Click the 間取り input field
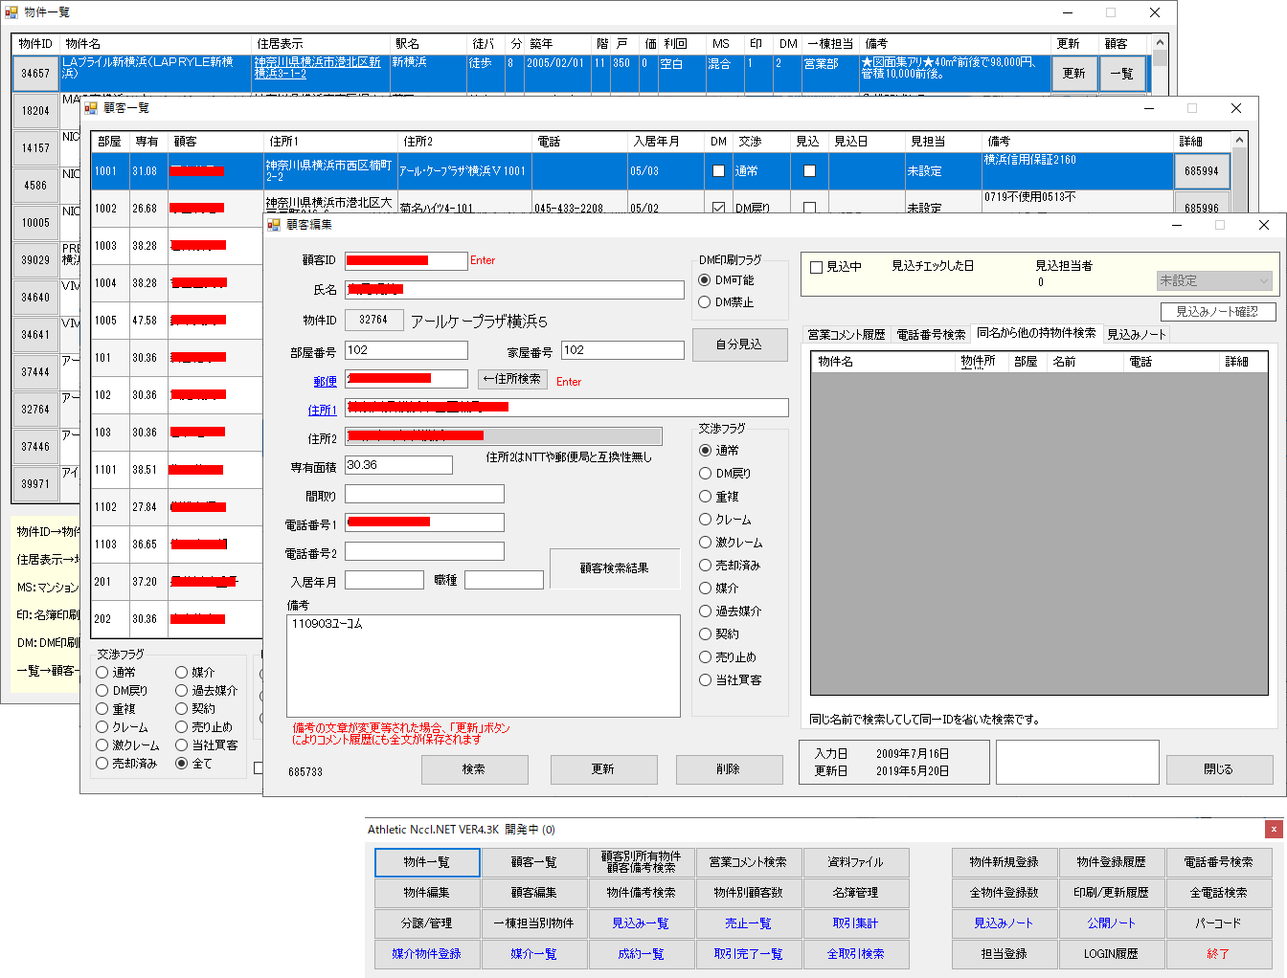The width and height of the screenshot is (1287, 978). (x=424, y=494)
